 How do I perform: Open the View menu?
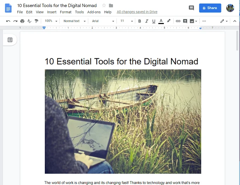[x=40, y=12]
